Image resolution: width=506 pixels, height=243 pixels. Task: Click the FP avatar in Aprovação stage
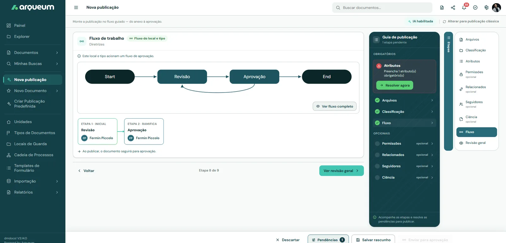pyautogui.click(x=131, y=138)
